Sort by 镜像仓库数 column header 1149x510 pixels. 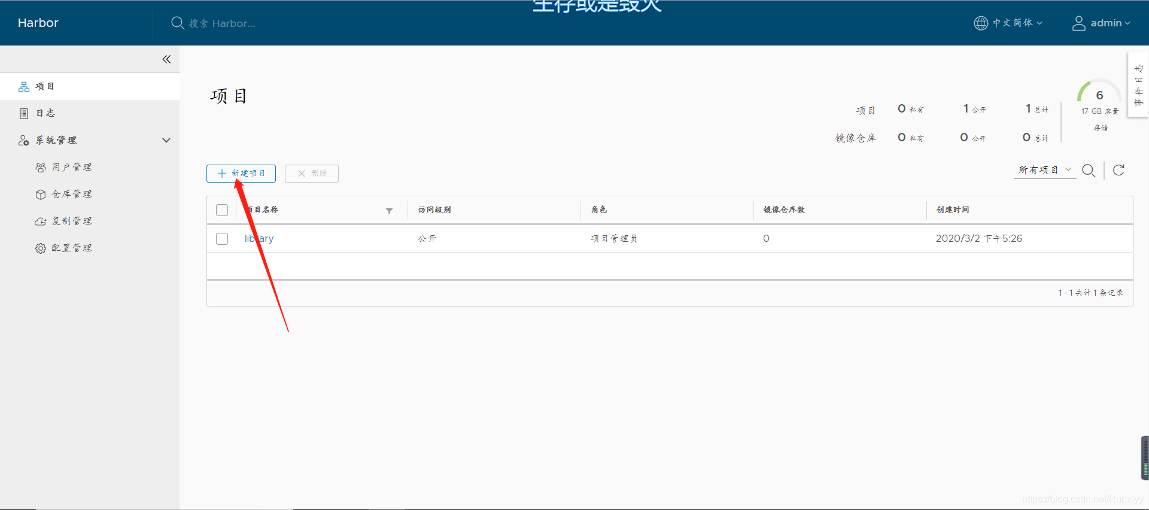(784, 210)
